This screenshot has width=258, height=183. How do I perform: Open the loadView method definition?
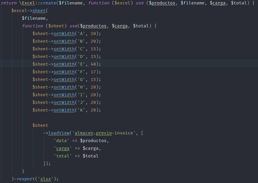tap(59, 133)
